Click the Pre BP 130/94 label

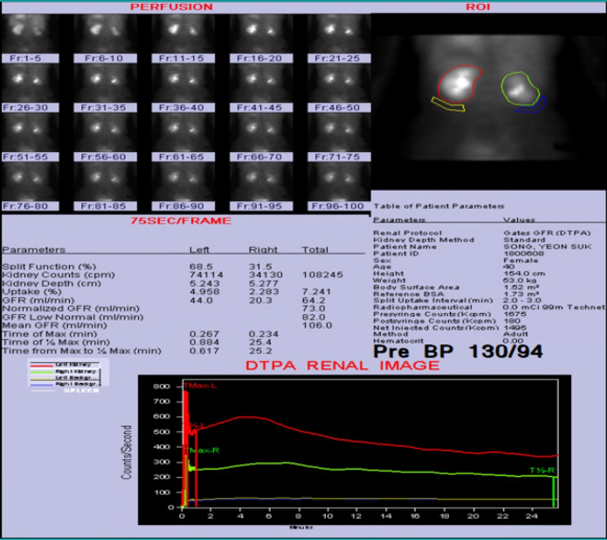pos(458,351)
